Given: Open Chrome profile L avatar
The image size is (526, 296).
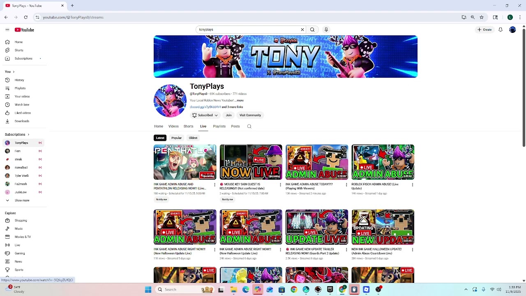Looking at the screenshot, I should click(510, 17).
